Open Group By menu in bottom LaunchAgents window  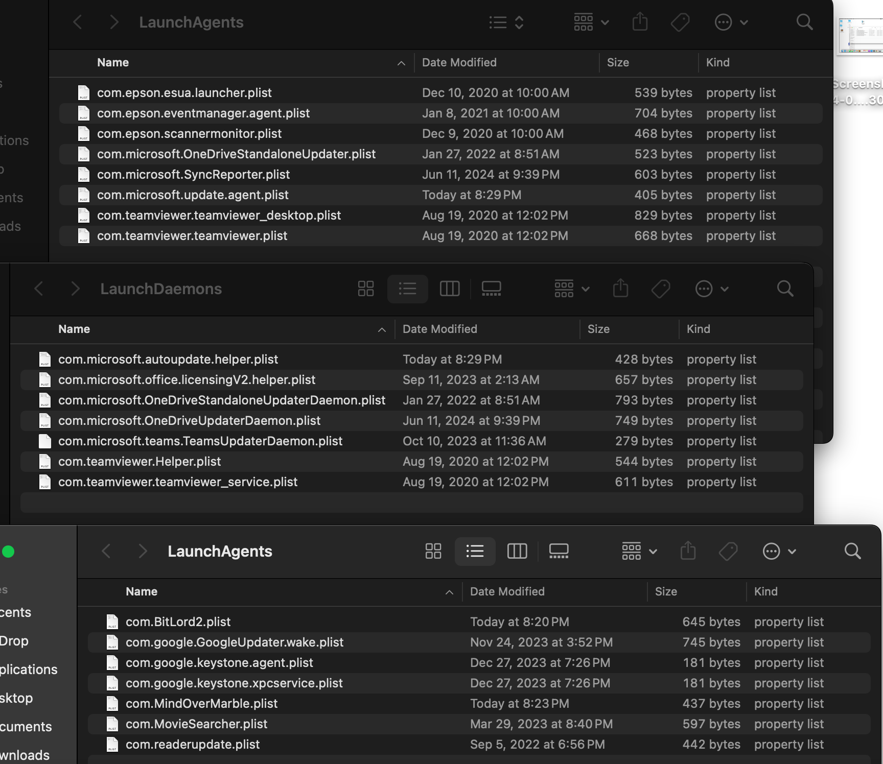click(639, 551)
